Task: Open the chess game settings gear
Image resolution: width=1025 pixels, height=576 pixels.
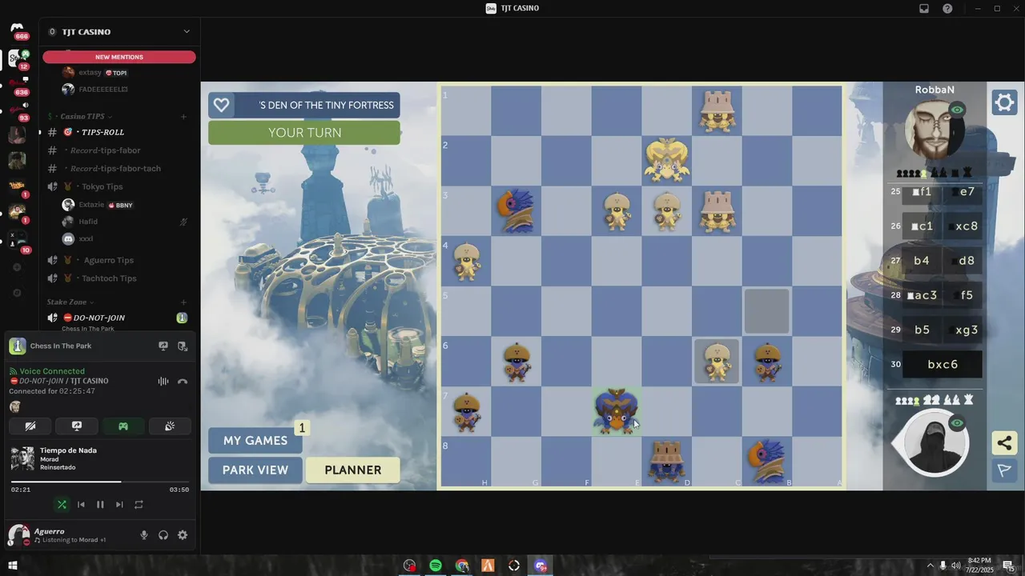Action: 1004,103
